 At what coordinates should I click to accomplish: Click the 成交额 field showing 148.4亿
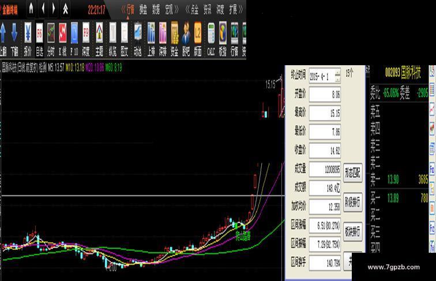(x=325, y=188)
